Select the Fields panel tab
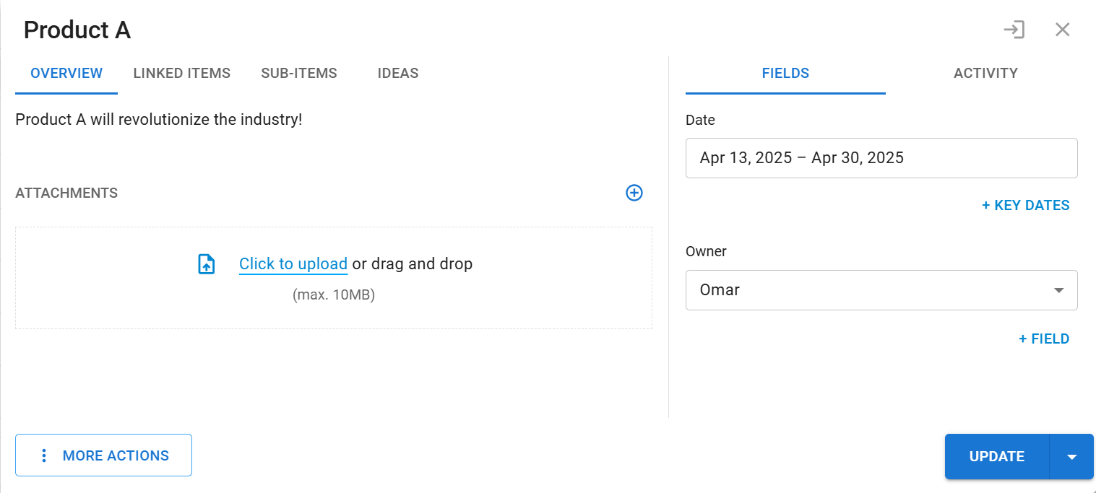The width and height of the screenshot is (1096, 493). (785, 73)
